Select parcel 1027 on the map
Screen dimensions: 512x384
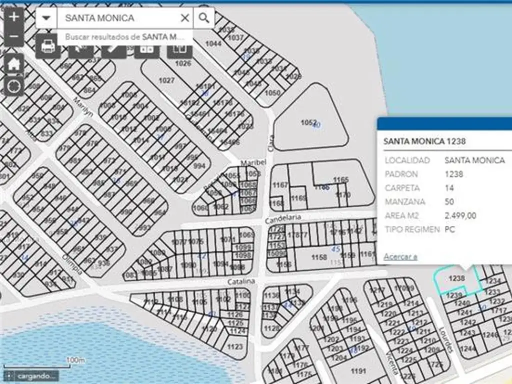166,80
